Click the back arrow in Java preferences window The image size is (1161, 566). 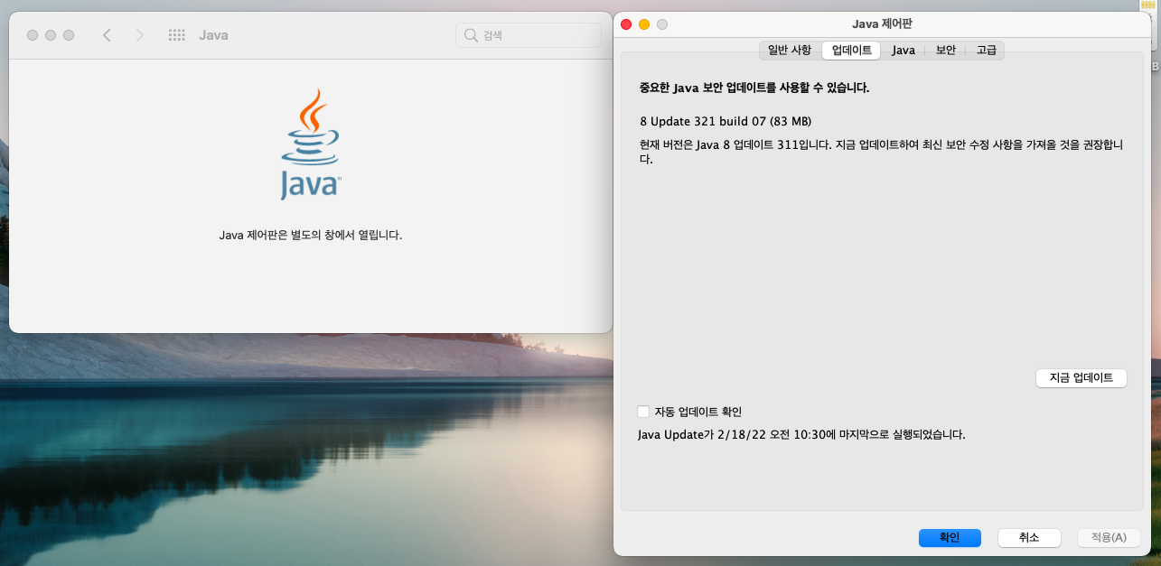(107, 35)
